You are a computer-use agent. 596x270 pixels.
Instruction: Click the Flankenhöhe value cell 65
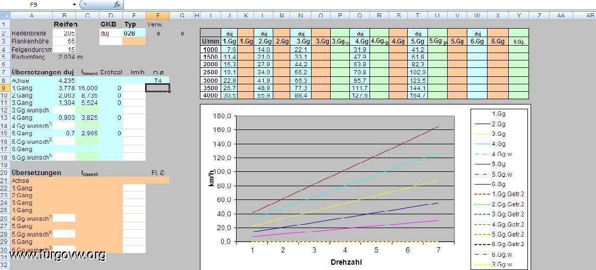click(x=64, y=41)
